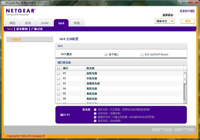This screenshot has width=200, height=140.
Task: Click the port list scrollbar thumb
Action: 185,79
